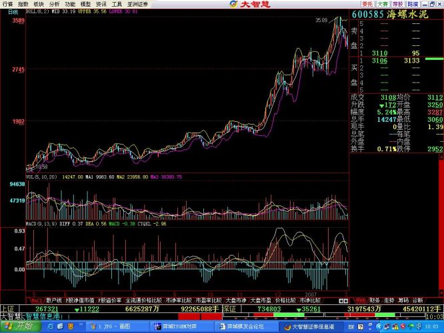The width and height of the screenshot is (444, 333).
Task: Click the buy-1 price 3106
Action: point(379,61)
